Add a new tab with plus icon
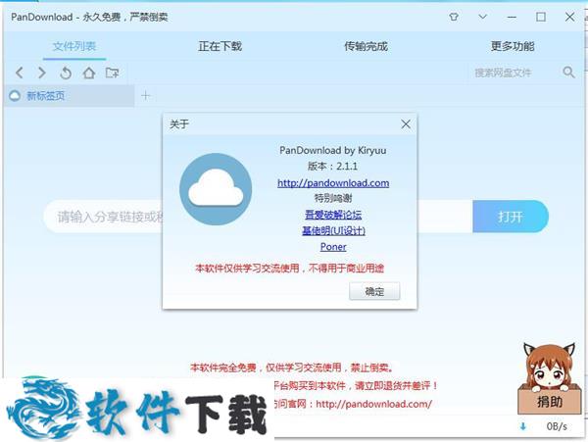 click(x=145, y=96)
